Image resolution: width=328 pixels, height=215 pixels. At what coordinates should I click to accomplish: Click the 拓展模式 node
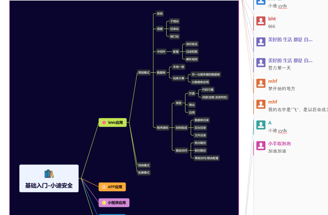click(144, 172)
